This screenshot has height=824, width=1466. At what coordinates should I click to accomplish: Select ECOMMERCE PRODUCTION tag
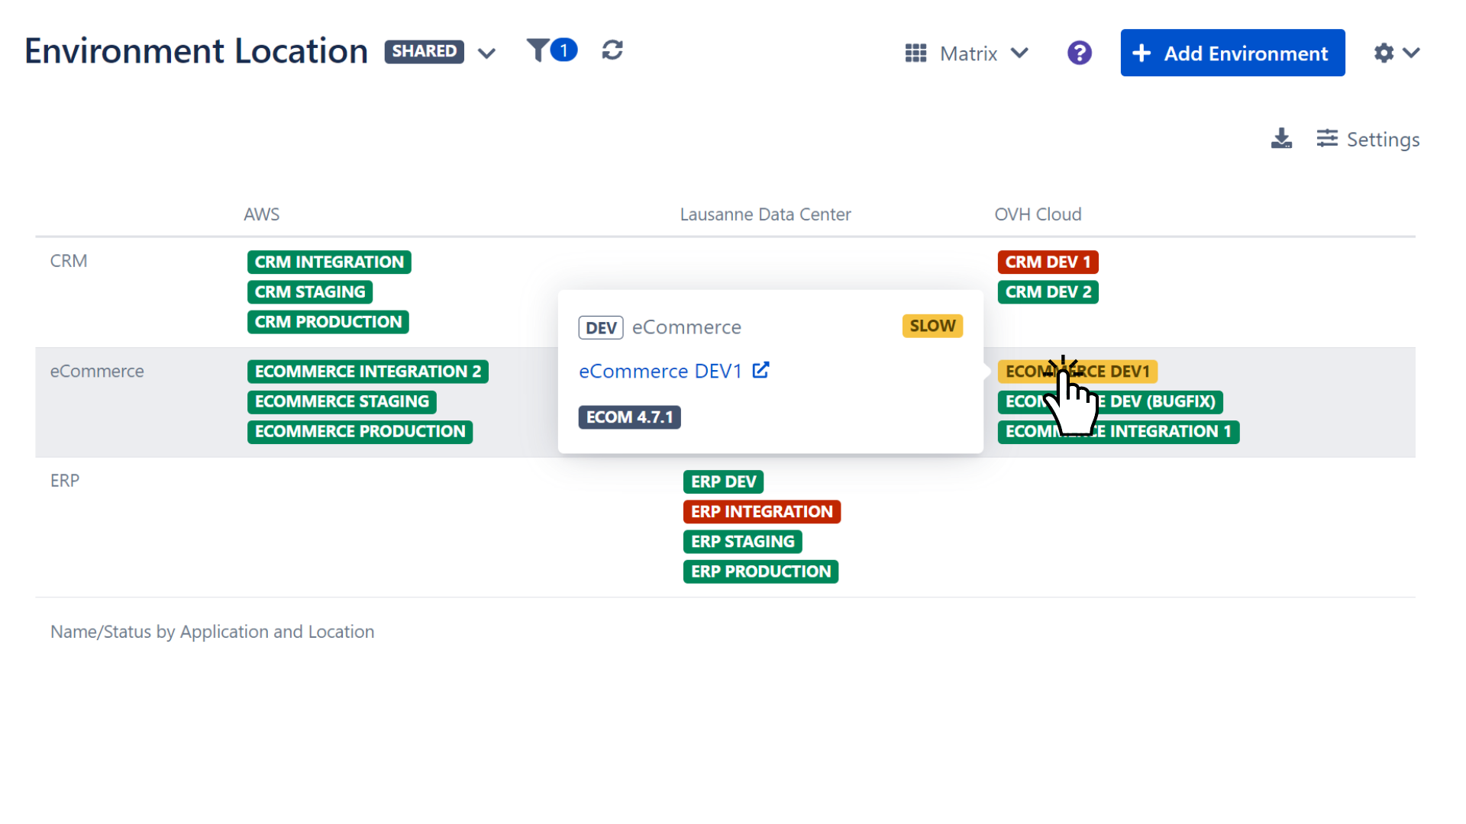pos(360,432)
